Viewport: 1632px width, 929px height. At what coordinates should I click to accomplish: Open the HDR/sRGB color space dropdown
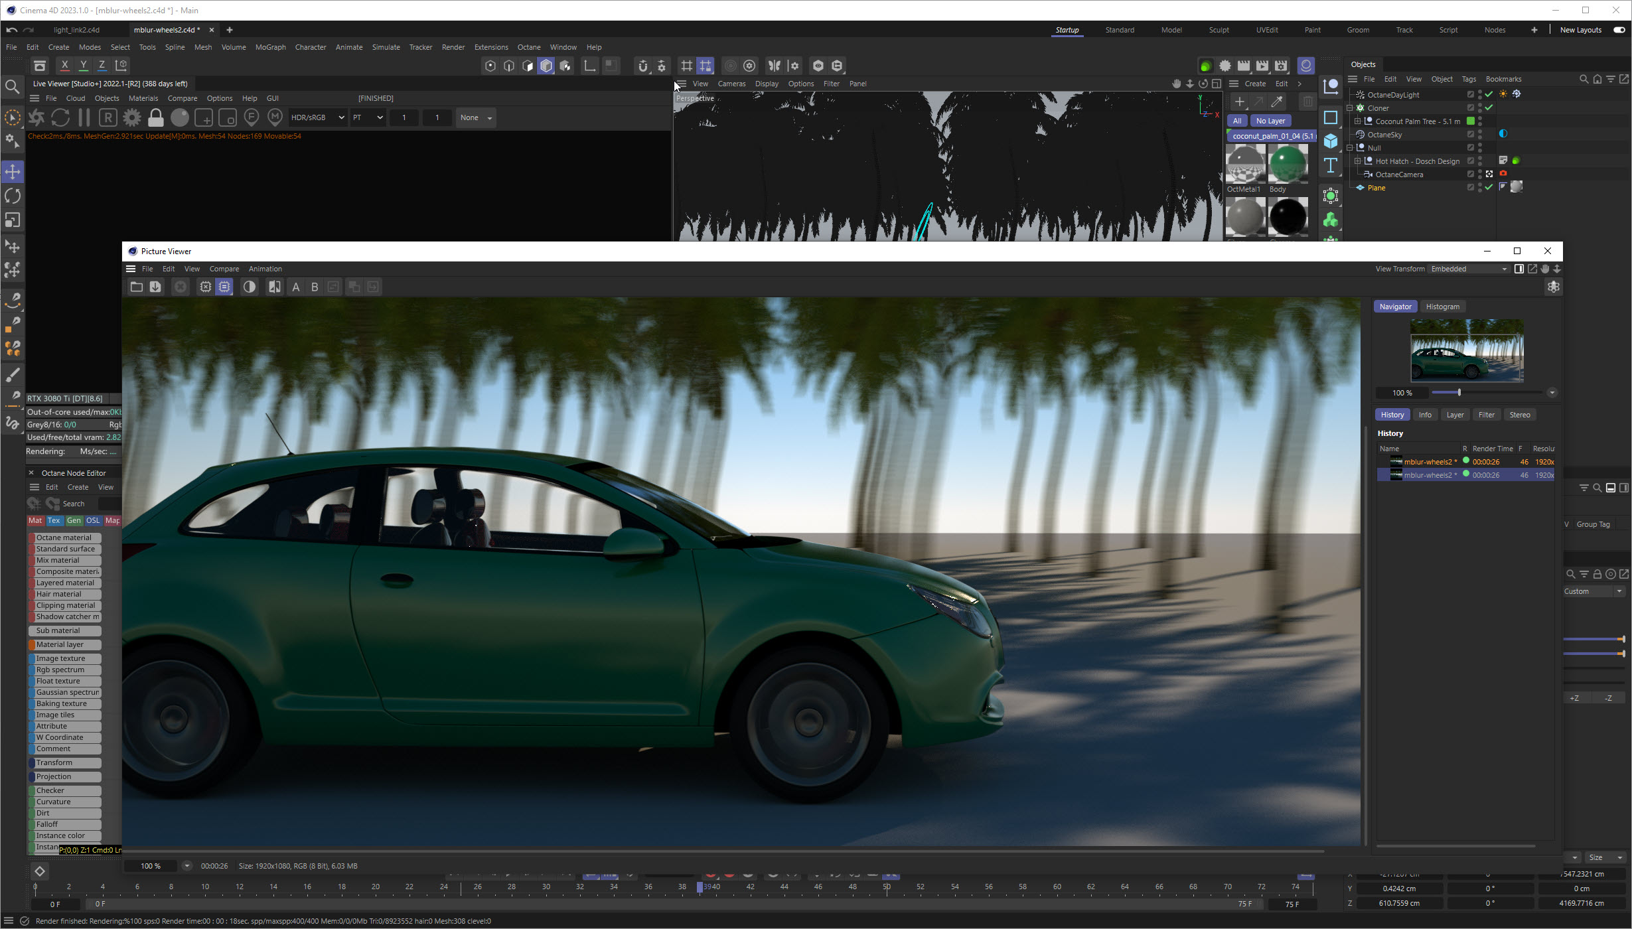(318, 117)
